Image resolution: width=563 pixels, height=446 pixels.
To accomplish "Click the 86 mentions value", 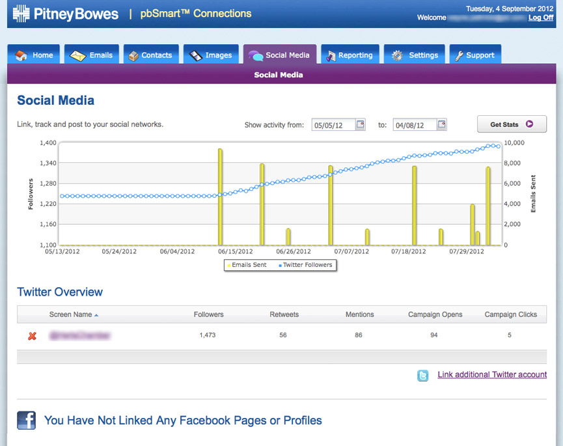I will (x=359, y=335).
